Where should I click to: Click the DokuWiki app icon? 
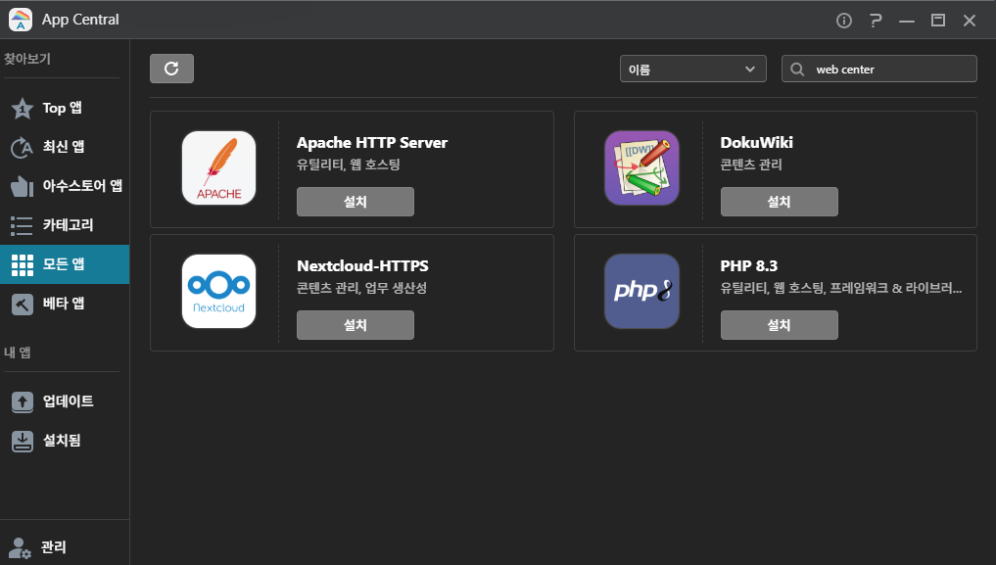(x=642, y=168)
